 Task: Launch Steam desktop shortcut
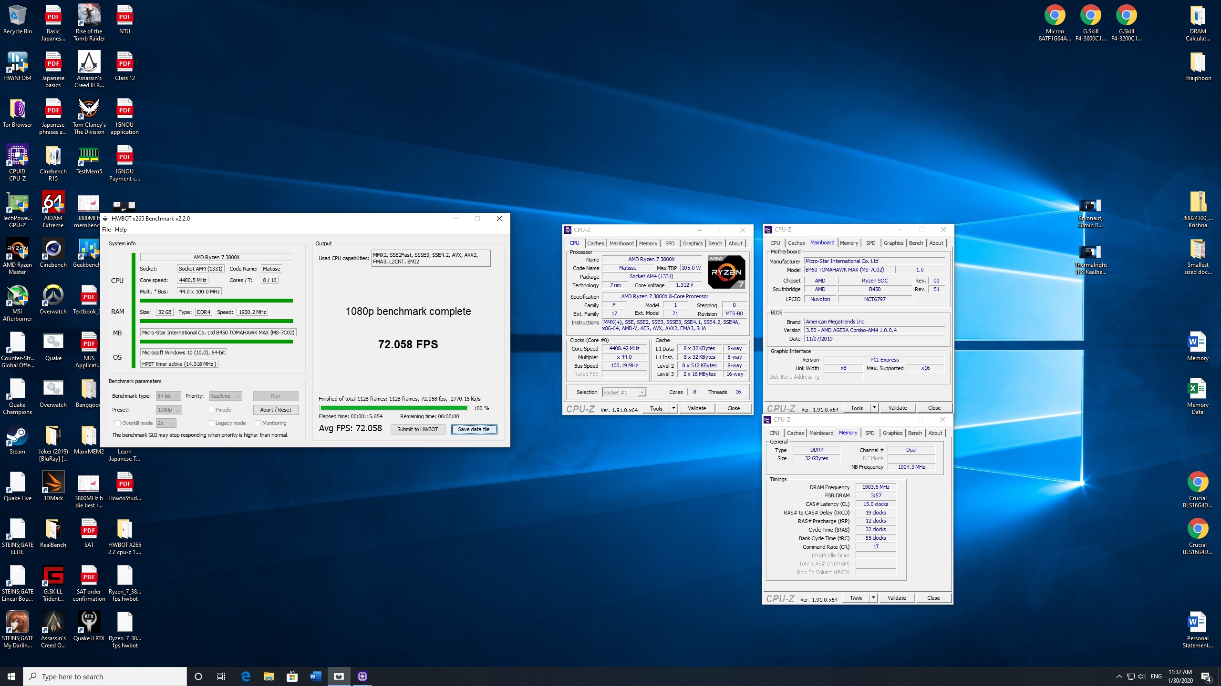point(17,440)
